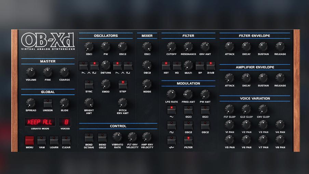Click the amplifier envelope RELEASE knob
Viewport: 309px width, 174px height.
[280, 78]
